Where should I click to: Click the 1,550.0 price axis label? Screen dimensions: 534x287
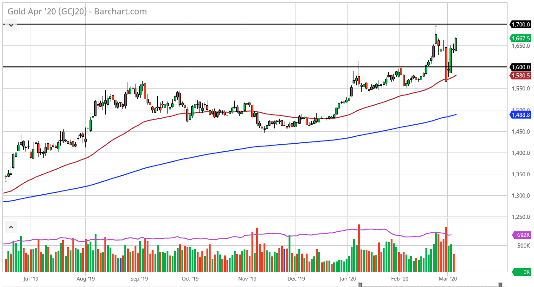click(521, 89)
